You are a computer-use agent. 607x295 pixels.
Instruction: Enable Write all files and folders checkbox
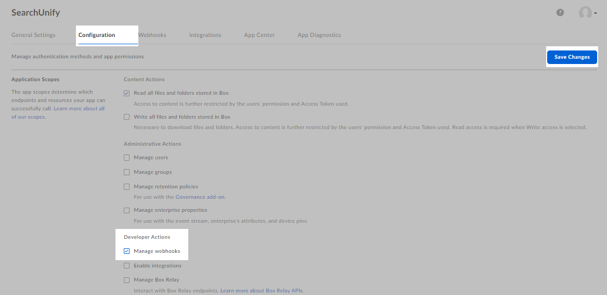click(127, 117)
